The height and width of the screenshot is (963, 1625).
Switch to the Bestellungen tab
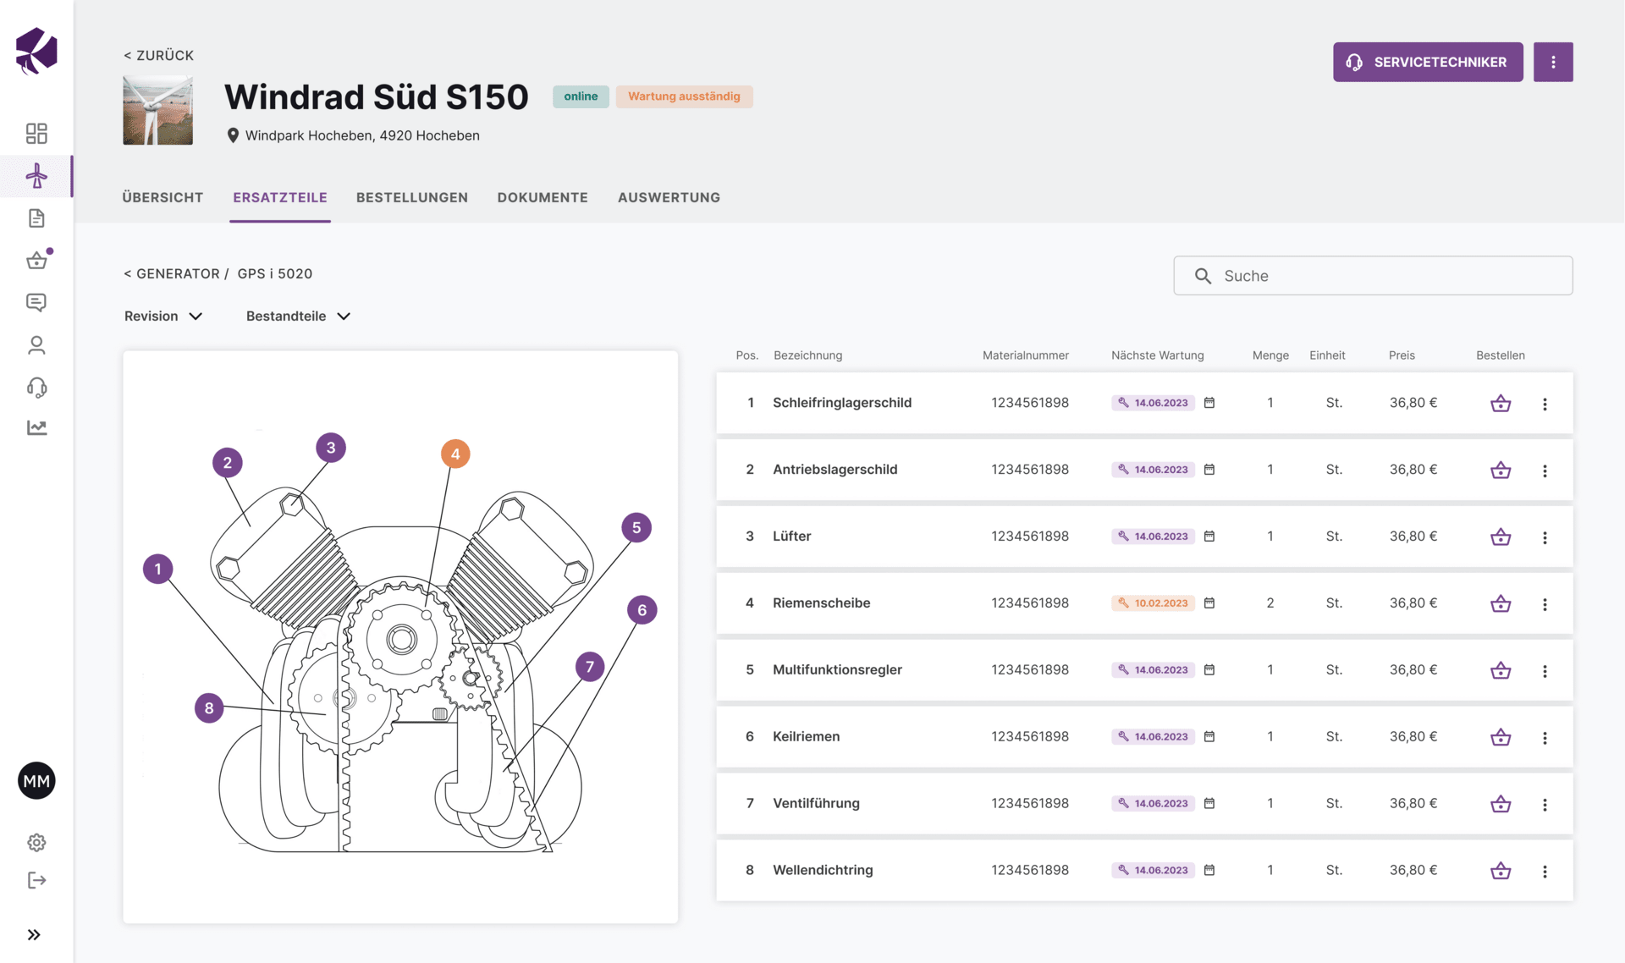[411, 196]
